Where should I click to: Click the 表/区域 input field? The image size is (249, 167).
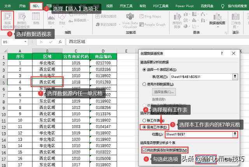point(201,77)
